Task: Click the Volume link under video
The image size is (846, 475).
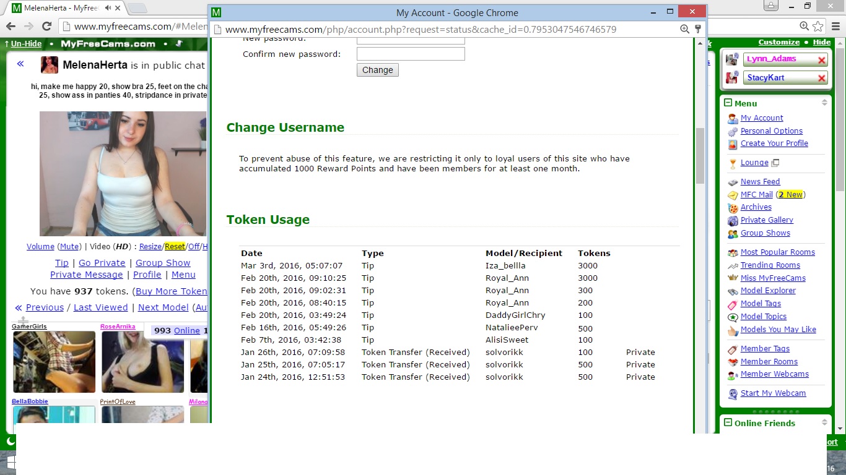Action: [40, 246]
